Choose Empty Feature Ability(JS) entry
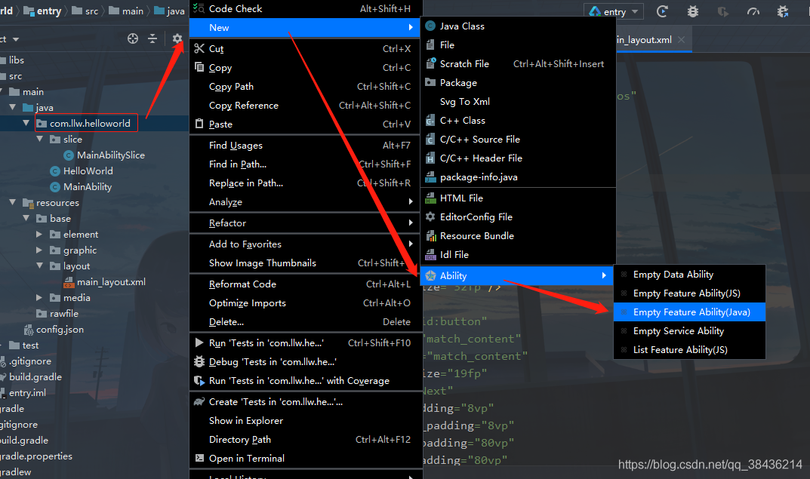Screen dimensions: 810x479 coord(689,293)
